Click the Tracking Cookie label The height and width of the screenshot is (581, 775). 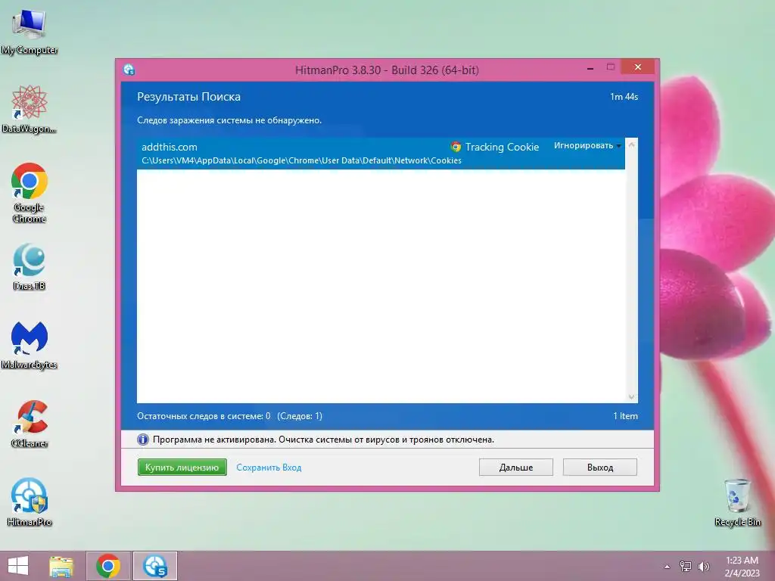coord(502,147)
